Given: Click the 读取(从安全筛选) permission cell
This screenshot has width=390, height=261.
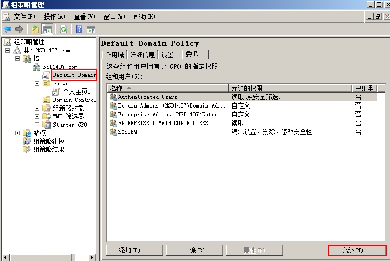Looking at the screenshot, I should coord(256,97).
